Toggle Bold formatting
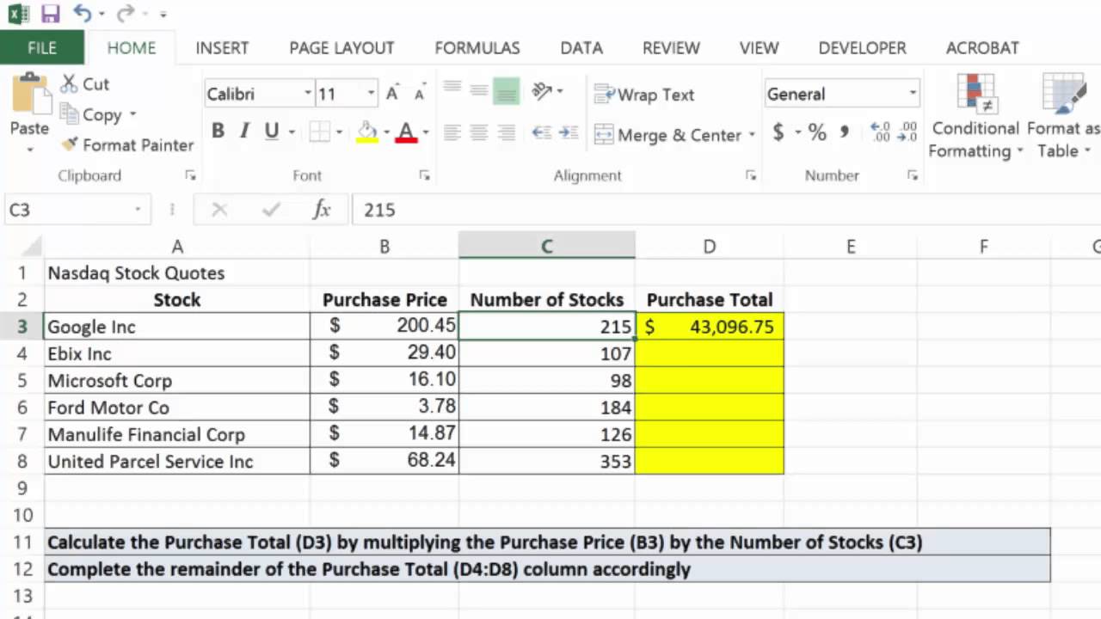 [218, 132]
